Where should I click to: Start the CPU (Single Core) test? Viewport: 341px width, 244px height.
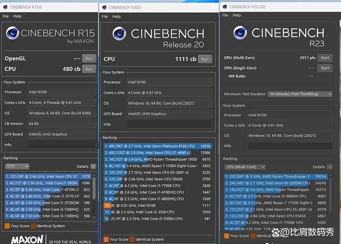click(324, 68)
